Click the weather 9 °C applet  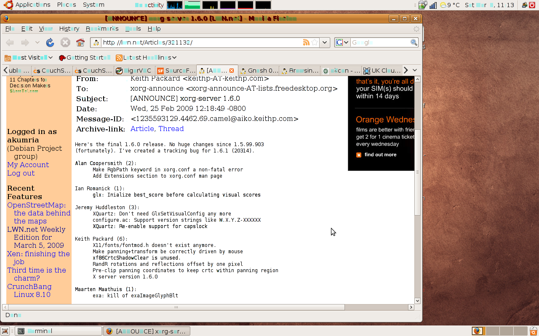450,5
